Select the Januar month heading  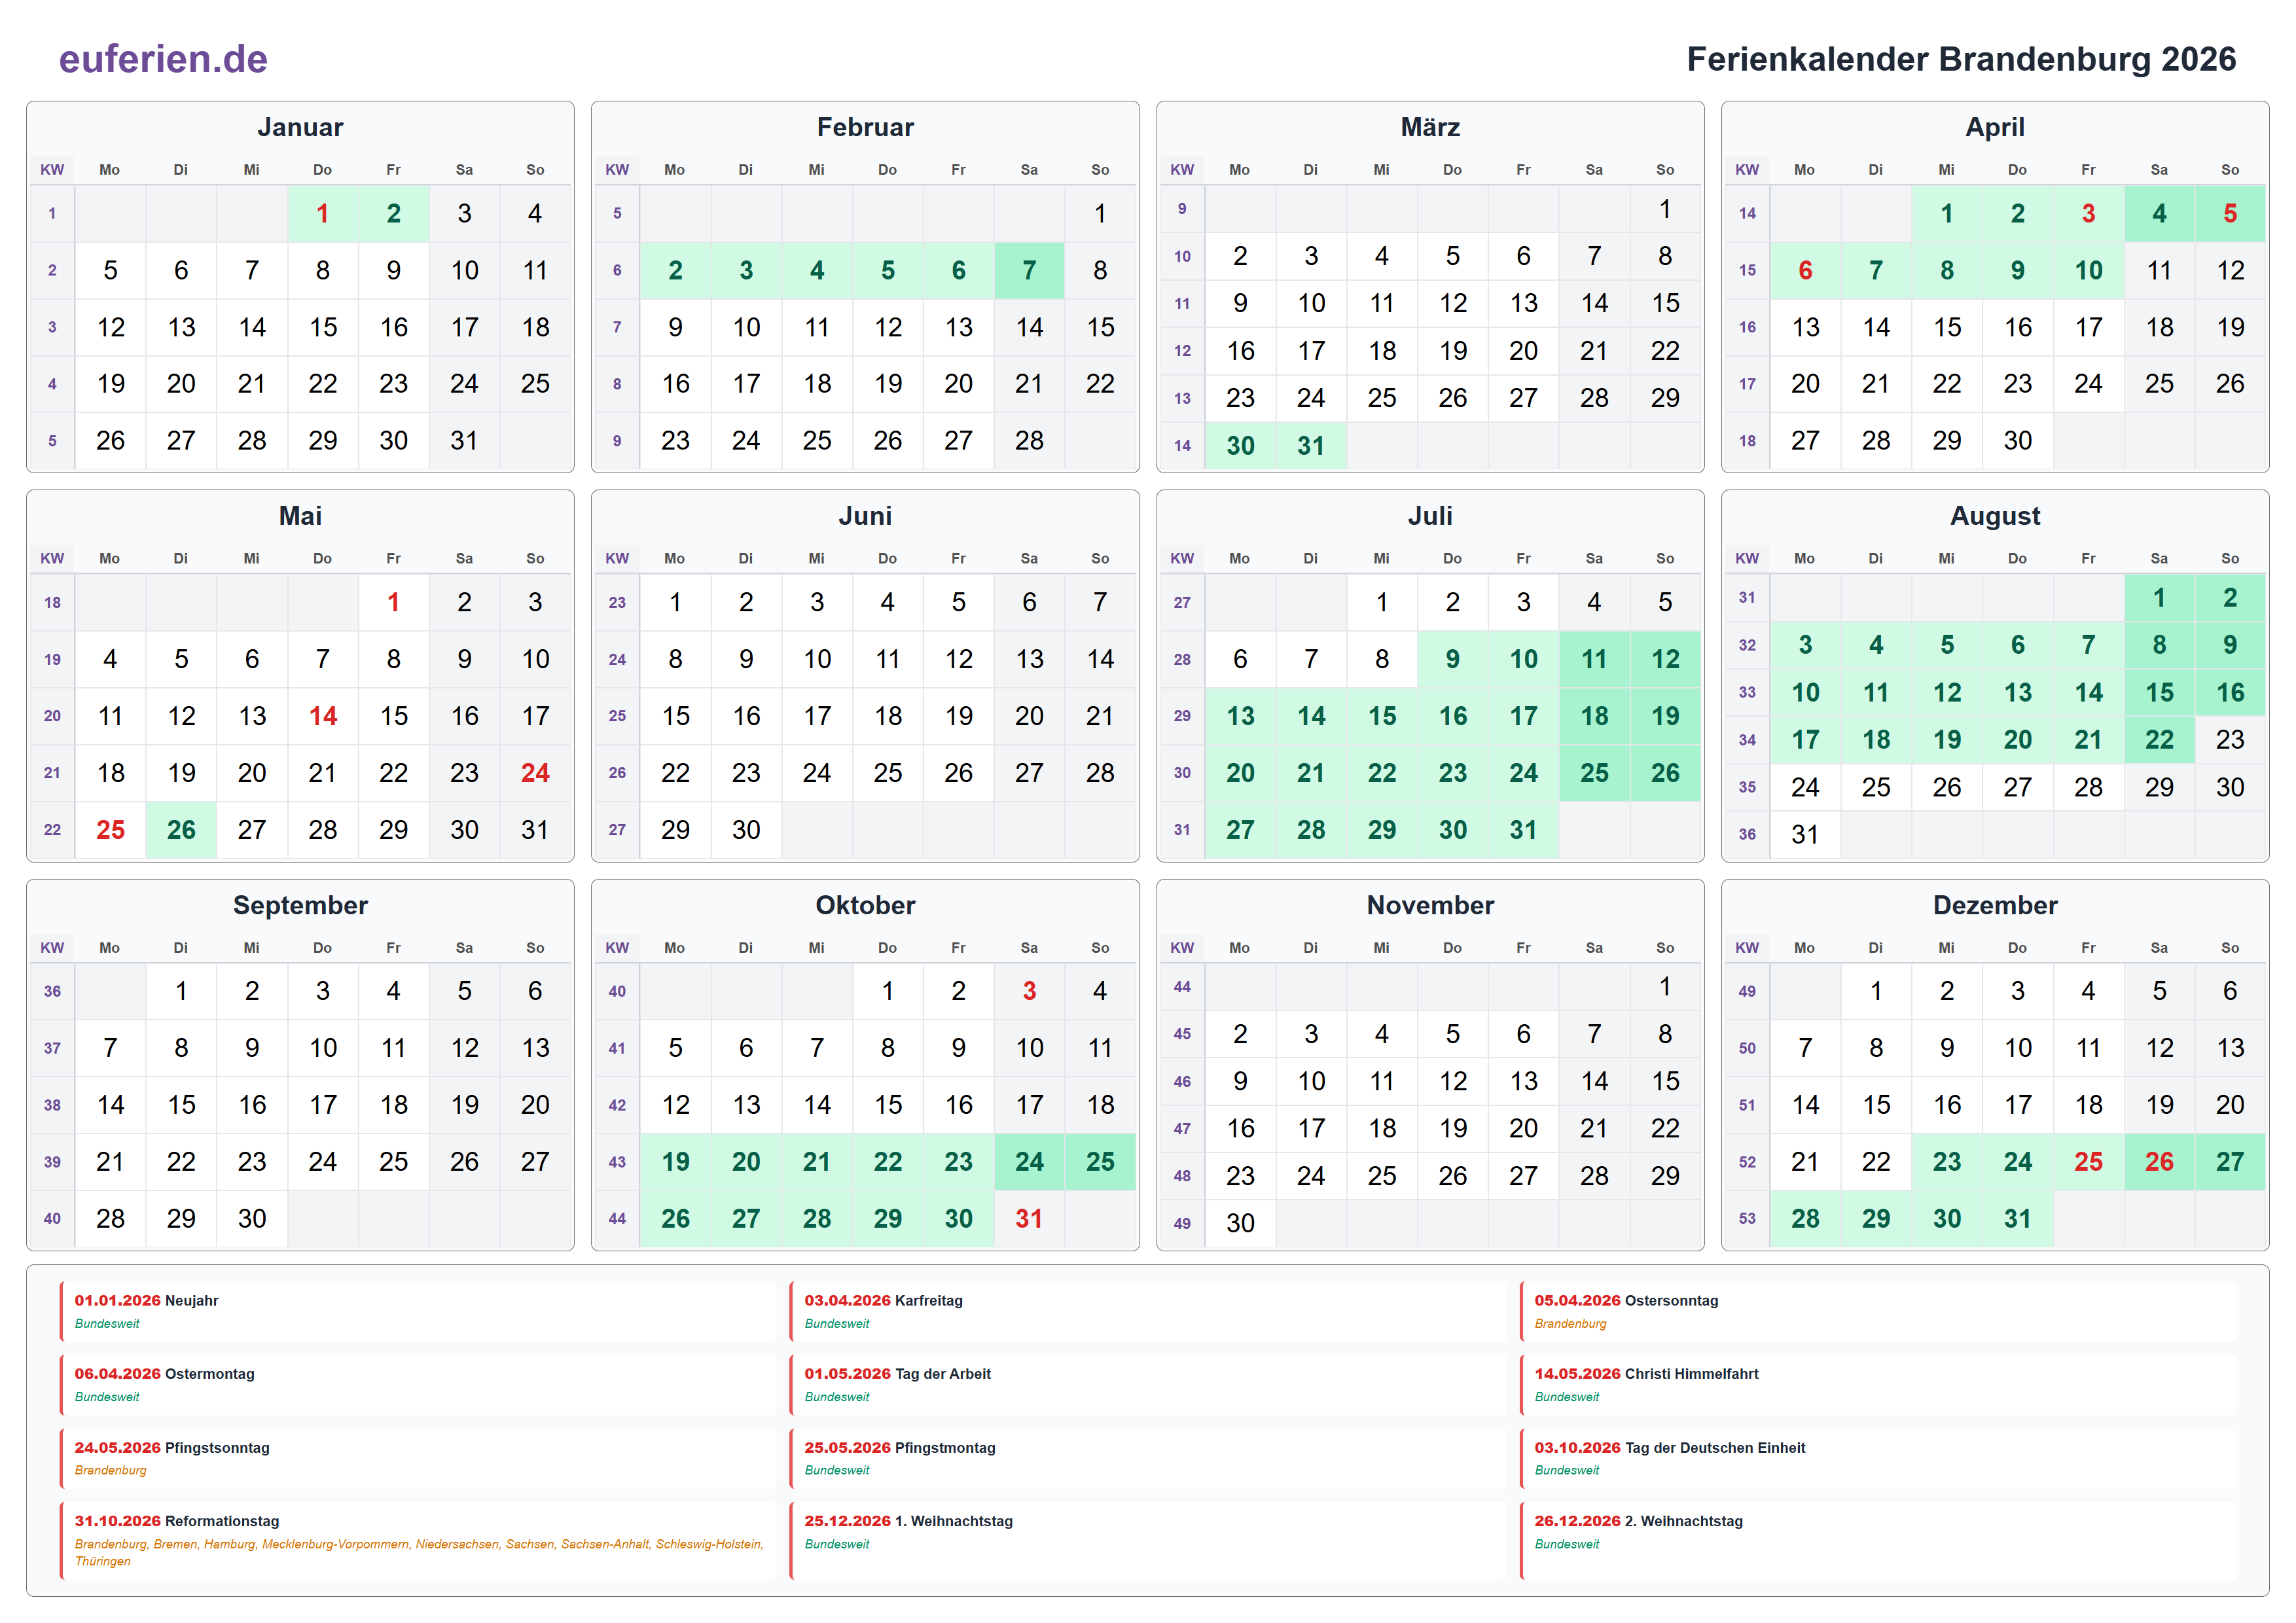[300, 127]
